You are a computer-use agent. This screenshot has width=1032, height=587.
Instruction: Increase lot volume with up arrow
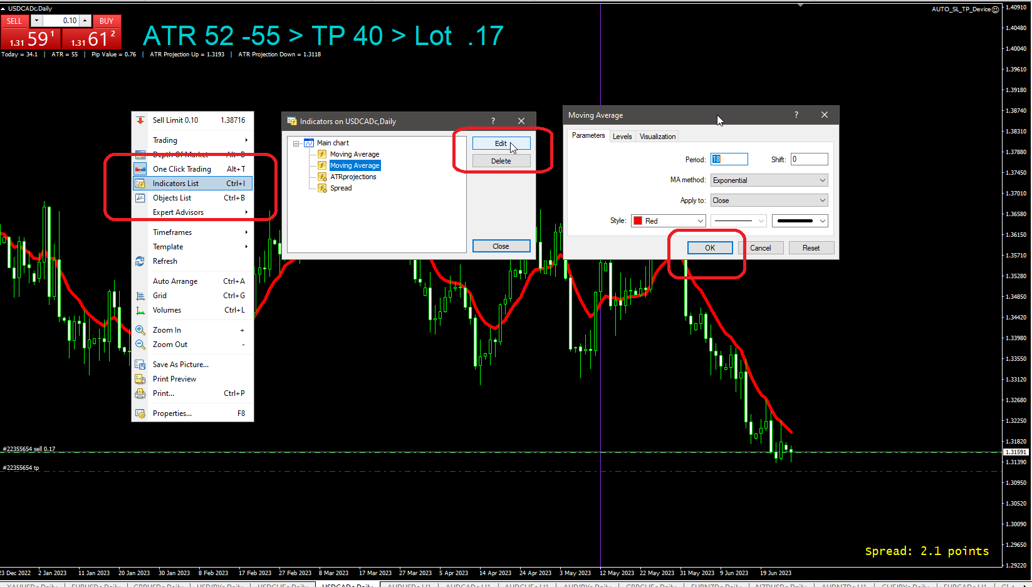85,21
